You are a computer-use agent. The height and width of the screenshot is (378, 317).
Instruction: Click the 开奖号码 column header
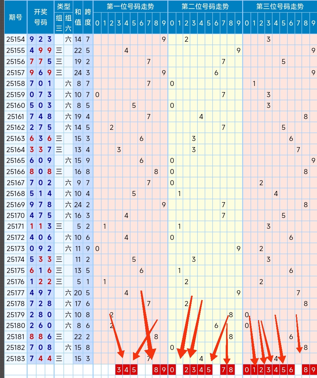tap(41, 17)
